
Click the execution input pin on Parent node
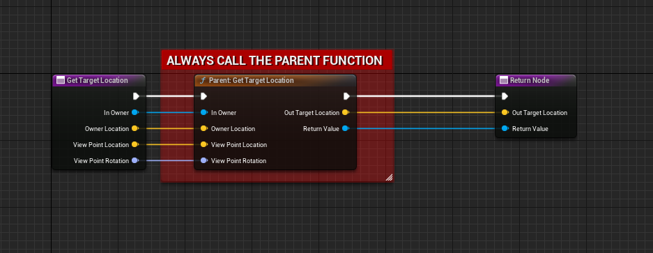[203, 96]
